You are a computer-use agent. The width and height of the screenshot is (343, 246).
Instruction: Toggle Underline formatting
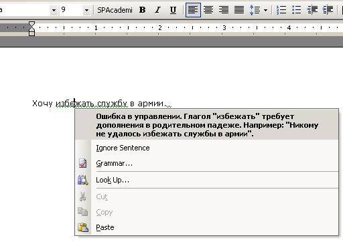pyautogui.click(x=173, y=10)
